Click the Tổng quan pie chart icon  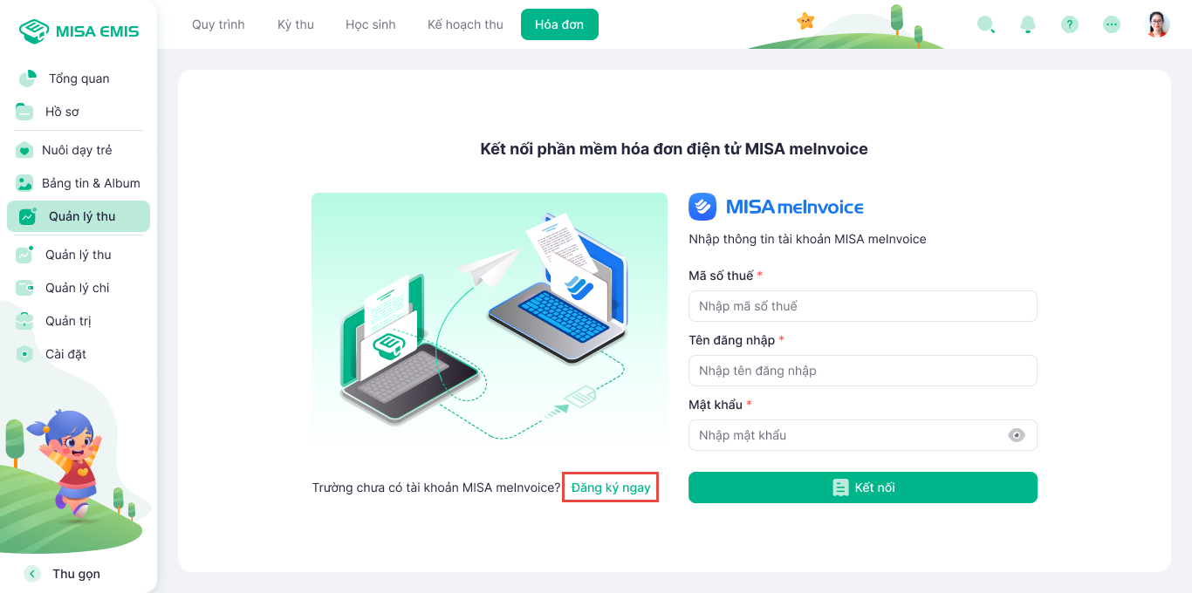[28, 78]
